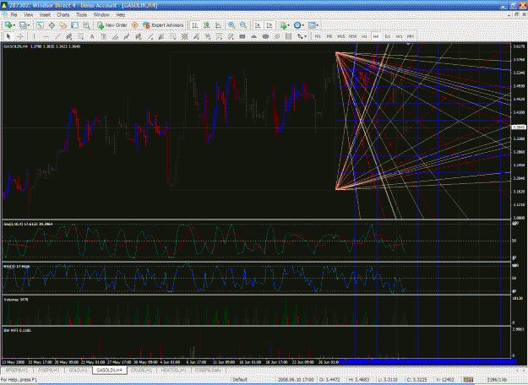The height and width of the screenshot is (385, 528).
Task: Expand the Templates dropdown
Action: tap(313, 25)
